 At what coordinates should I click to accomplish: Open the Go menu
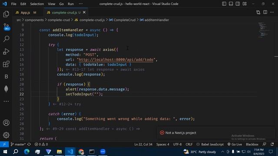point(61,4)
